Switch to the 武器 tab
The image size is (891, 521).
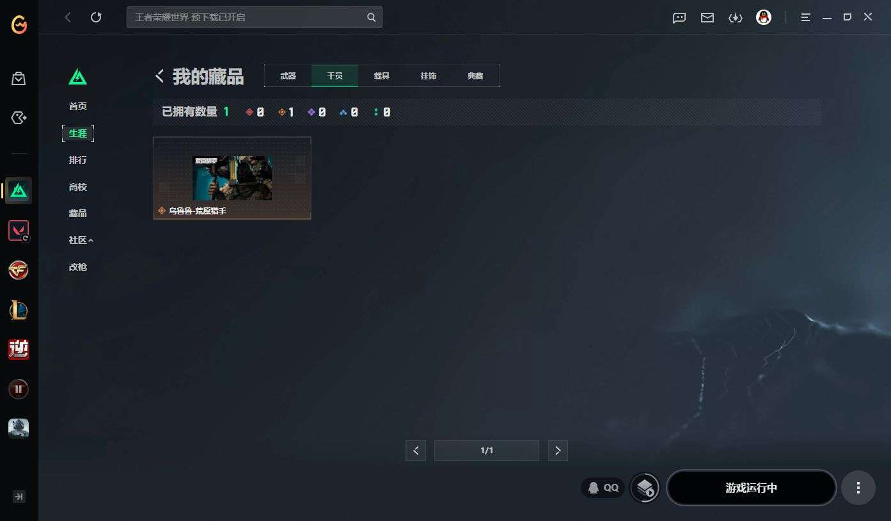coord(288,76)
